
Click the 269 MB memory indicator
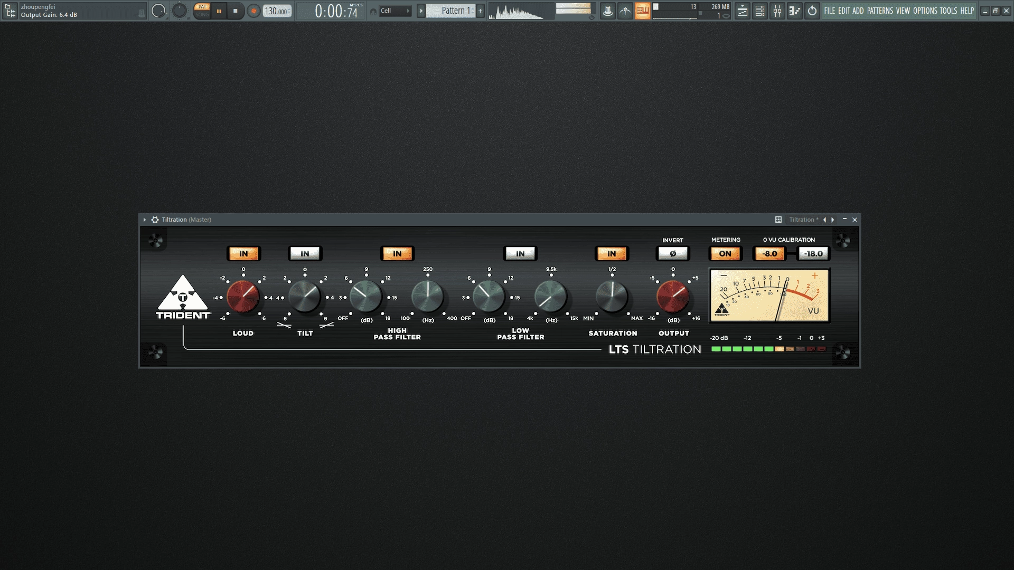click(x=720, y=7)
